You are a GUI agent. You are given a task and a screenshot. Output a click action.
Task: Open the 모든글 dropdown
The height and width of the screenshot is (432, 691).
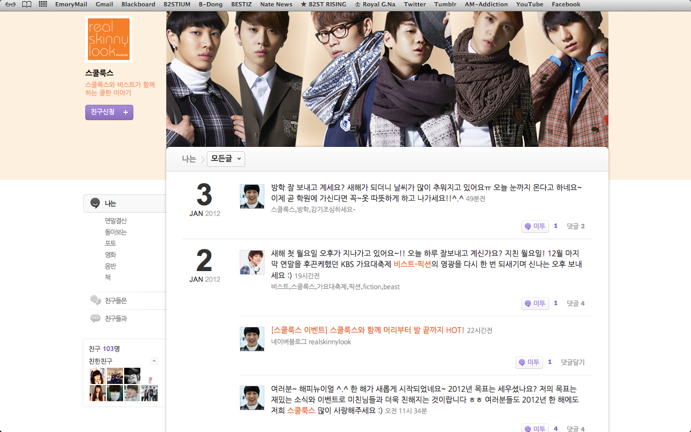coord(226,159)
